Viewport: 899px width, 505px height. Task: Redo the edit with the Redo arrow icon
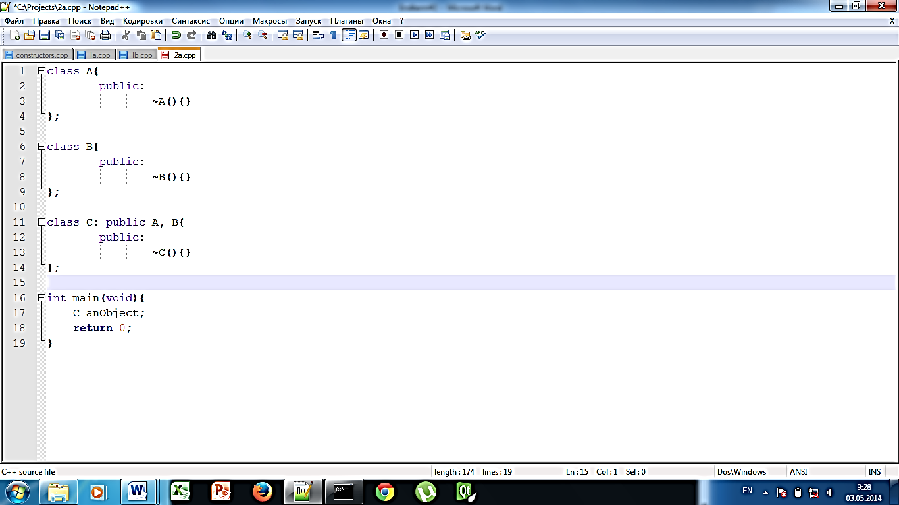[x=191, y=35]
